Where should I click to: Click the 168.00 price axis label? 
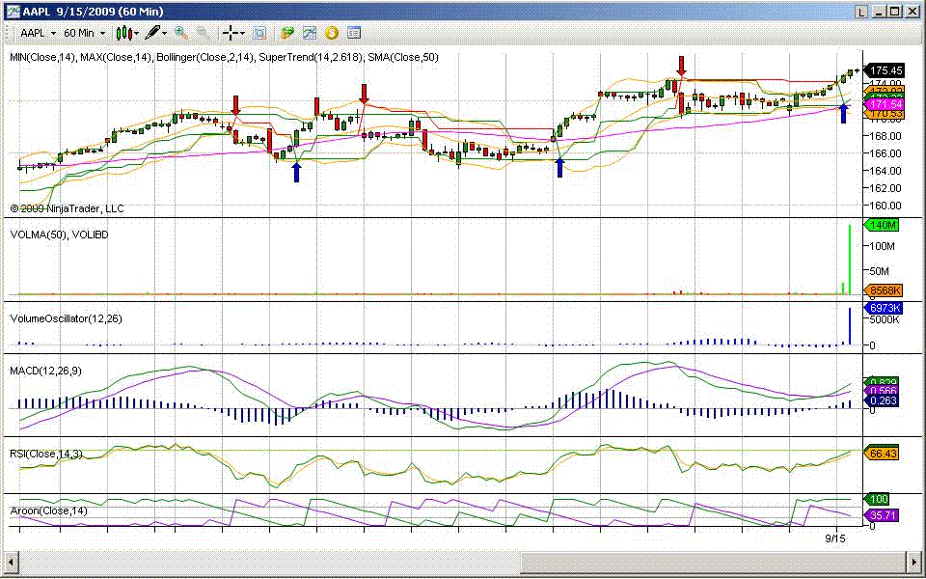[887, 136]
